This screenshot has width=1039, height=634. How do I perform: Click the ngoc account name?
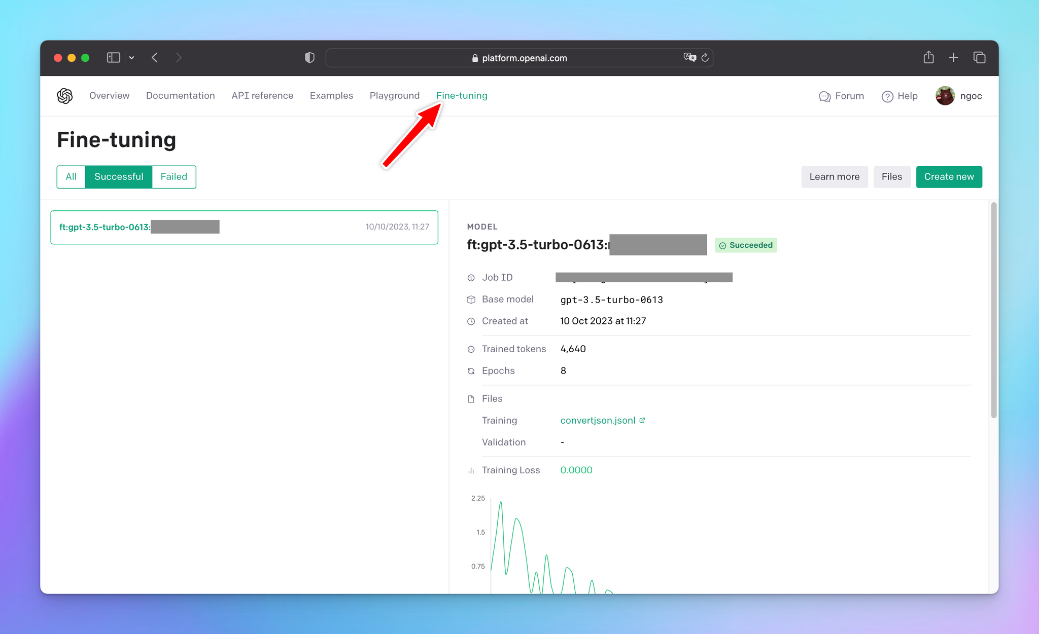971,96
